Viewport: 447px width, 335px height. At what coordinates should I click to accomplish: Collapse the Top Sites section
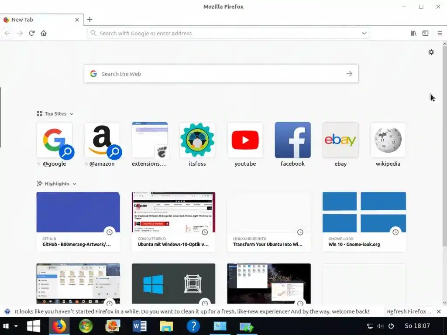[x=55, y=114]
